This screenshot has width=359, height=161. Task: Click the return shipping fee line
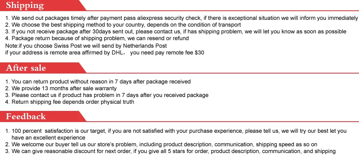tap(69, 102)
